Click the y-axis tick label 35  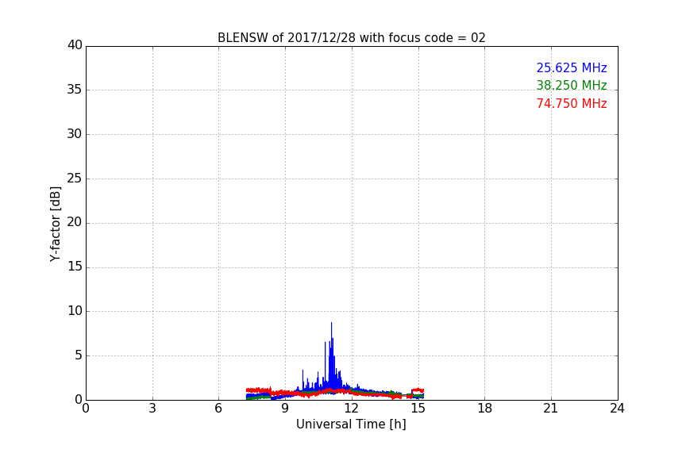(75, 90)
